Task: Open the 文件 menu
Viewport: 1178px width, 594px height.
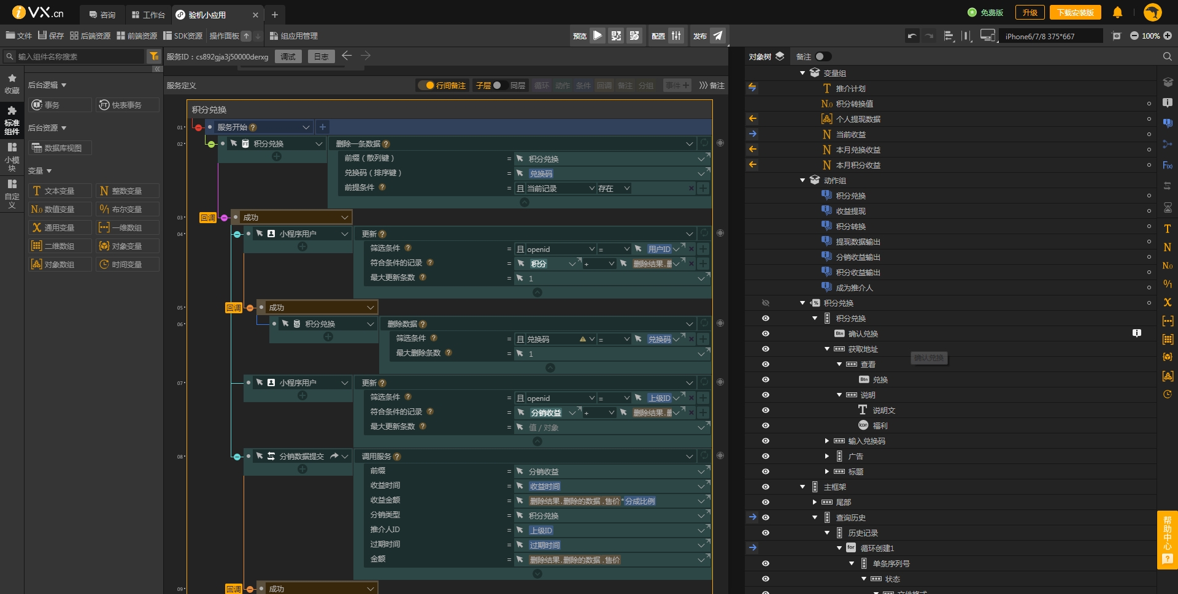Action: click(x=18, y=36)
